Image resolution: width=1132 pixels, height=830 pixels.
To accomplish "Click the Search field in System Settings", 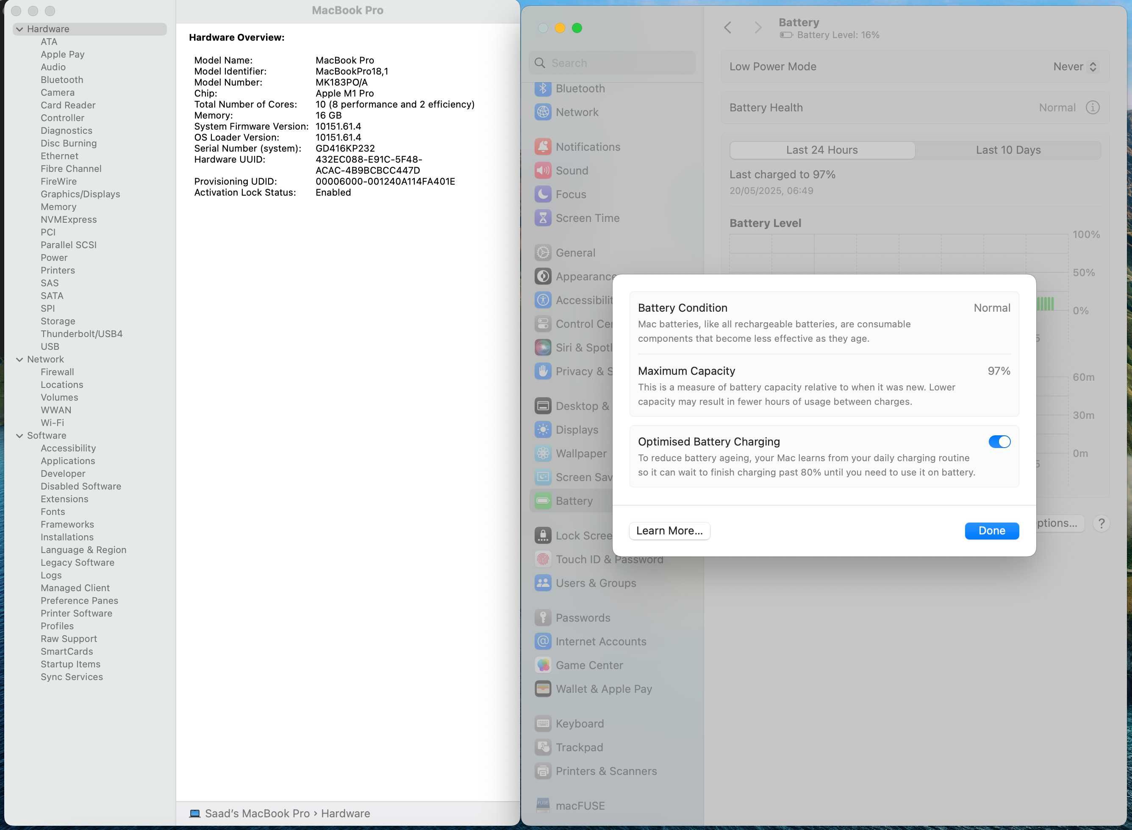I will point(612,63).
